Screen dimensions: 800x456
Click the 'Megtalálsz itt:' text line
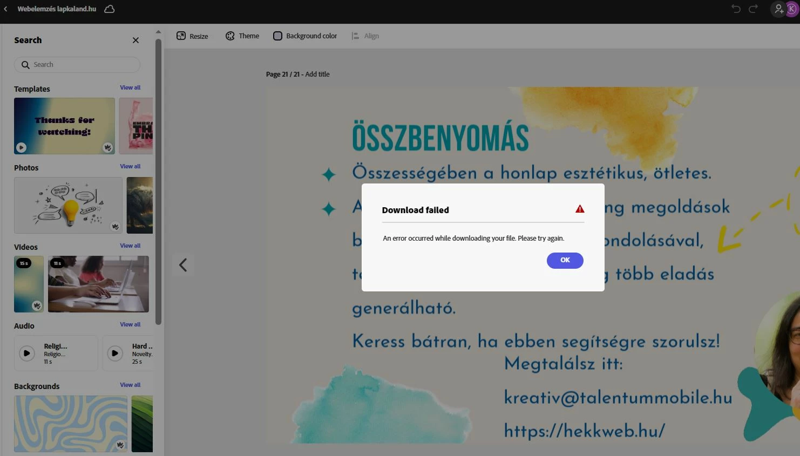coord(564,364)
